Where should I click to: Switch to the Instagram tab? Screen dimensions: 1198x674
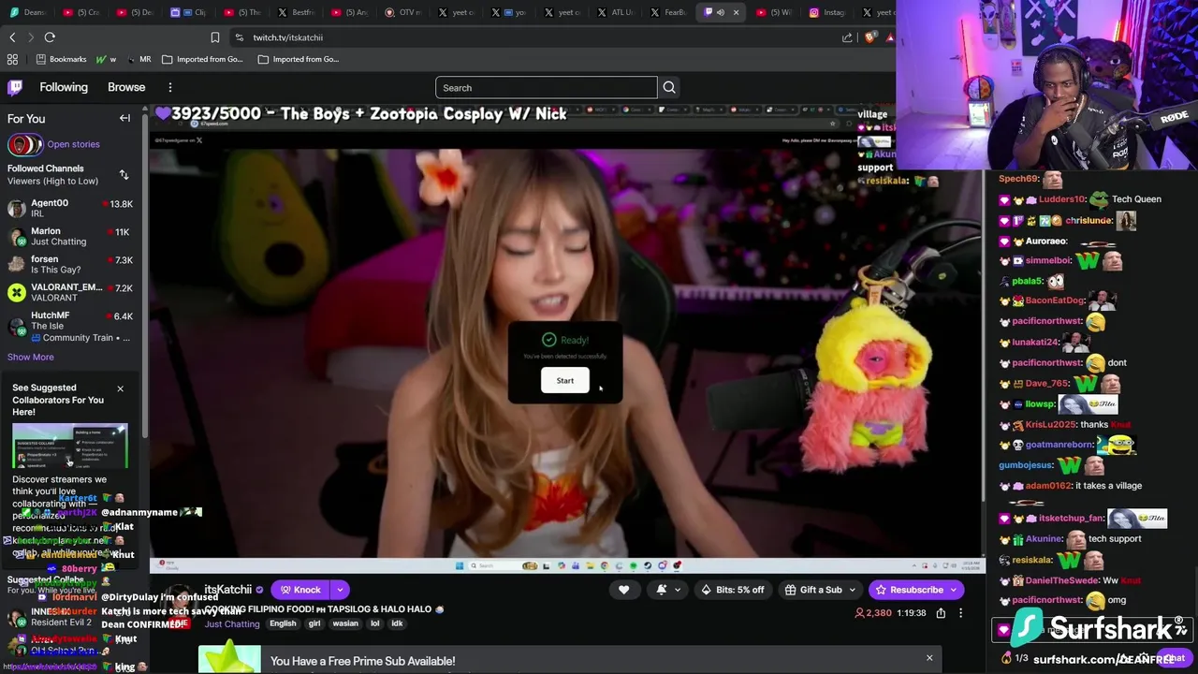pos(825,12)
